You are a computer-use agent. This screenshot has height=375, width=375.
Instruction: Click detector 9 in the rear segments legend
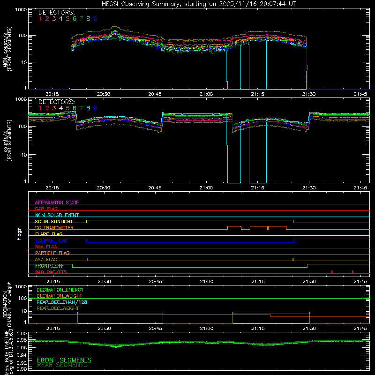(x=95, y=108)
